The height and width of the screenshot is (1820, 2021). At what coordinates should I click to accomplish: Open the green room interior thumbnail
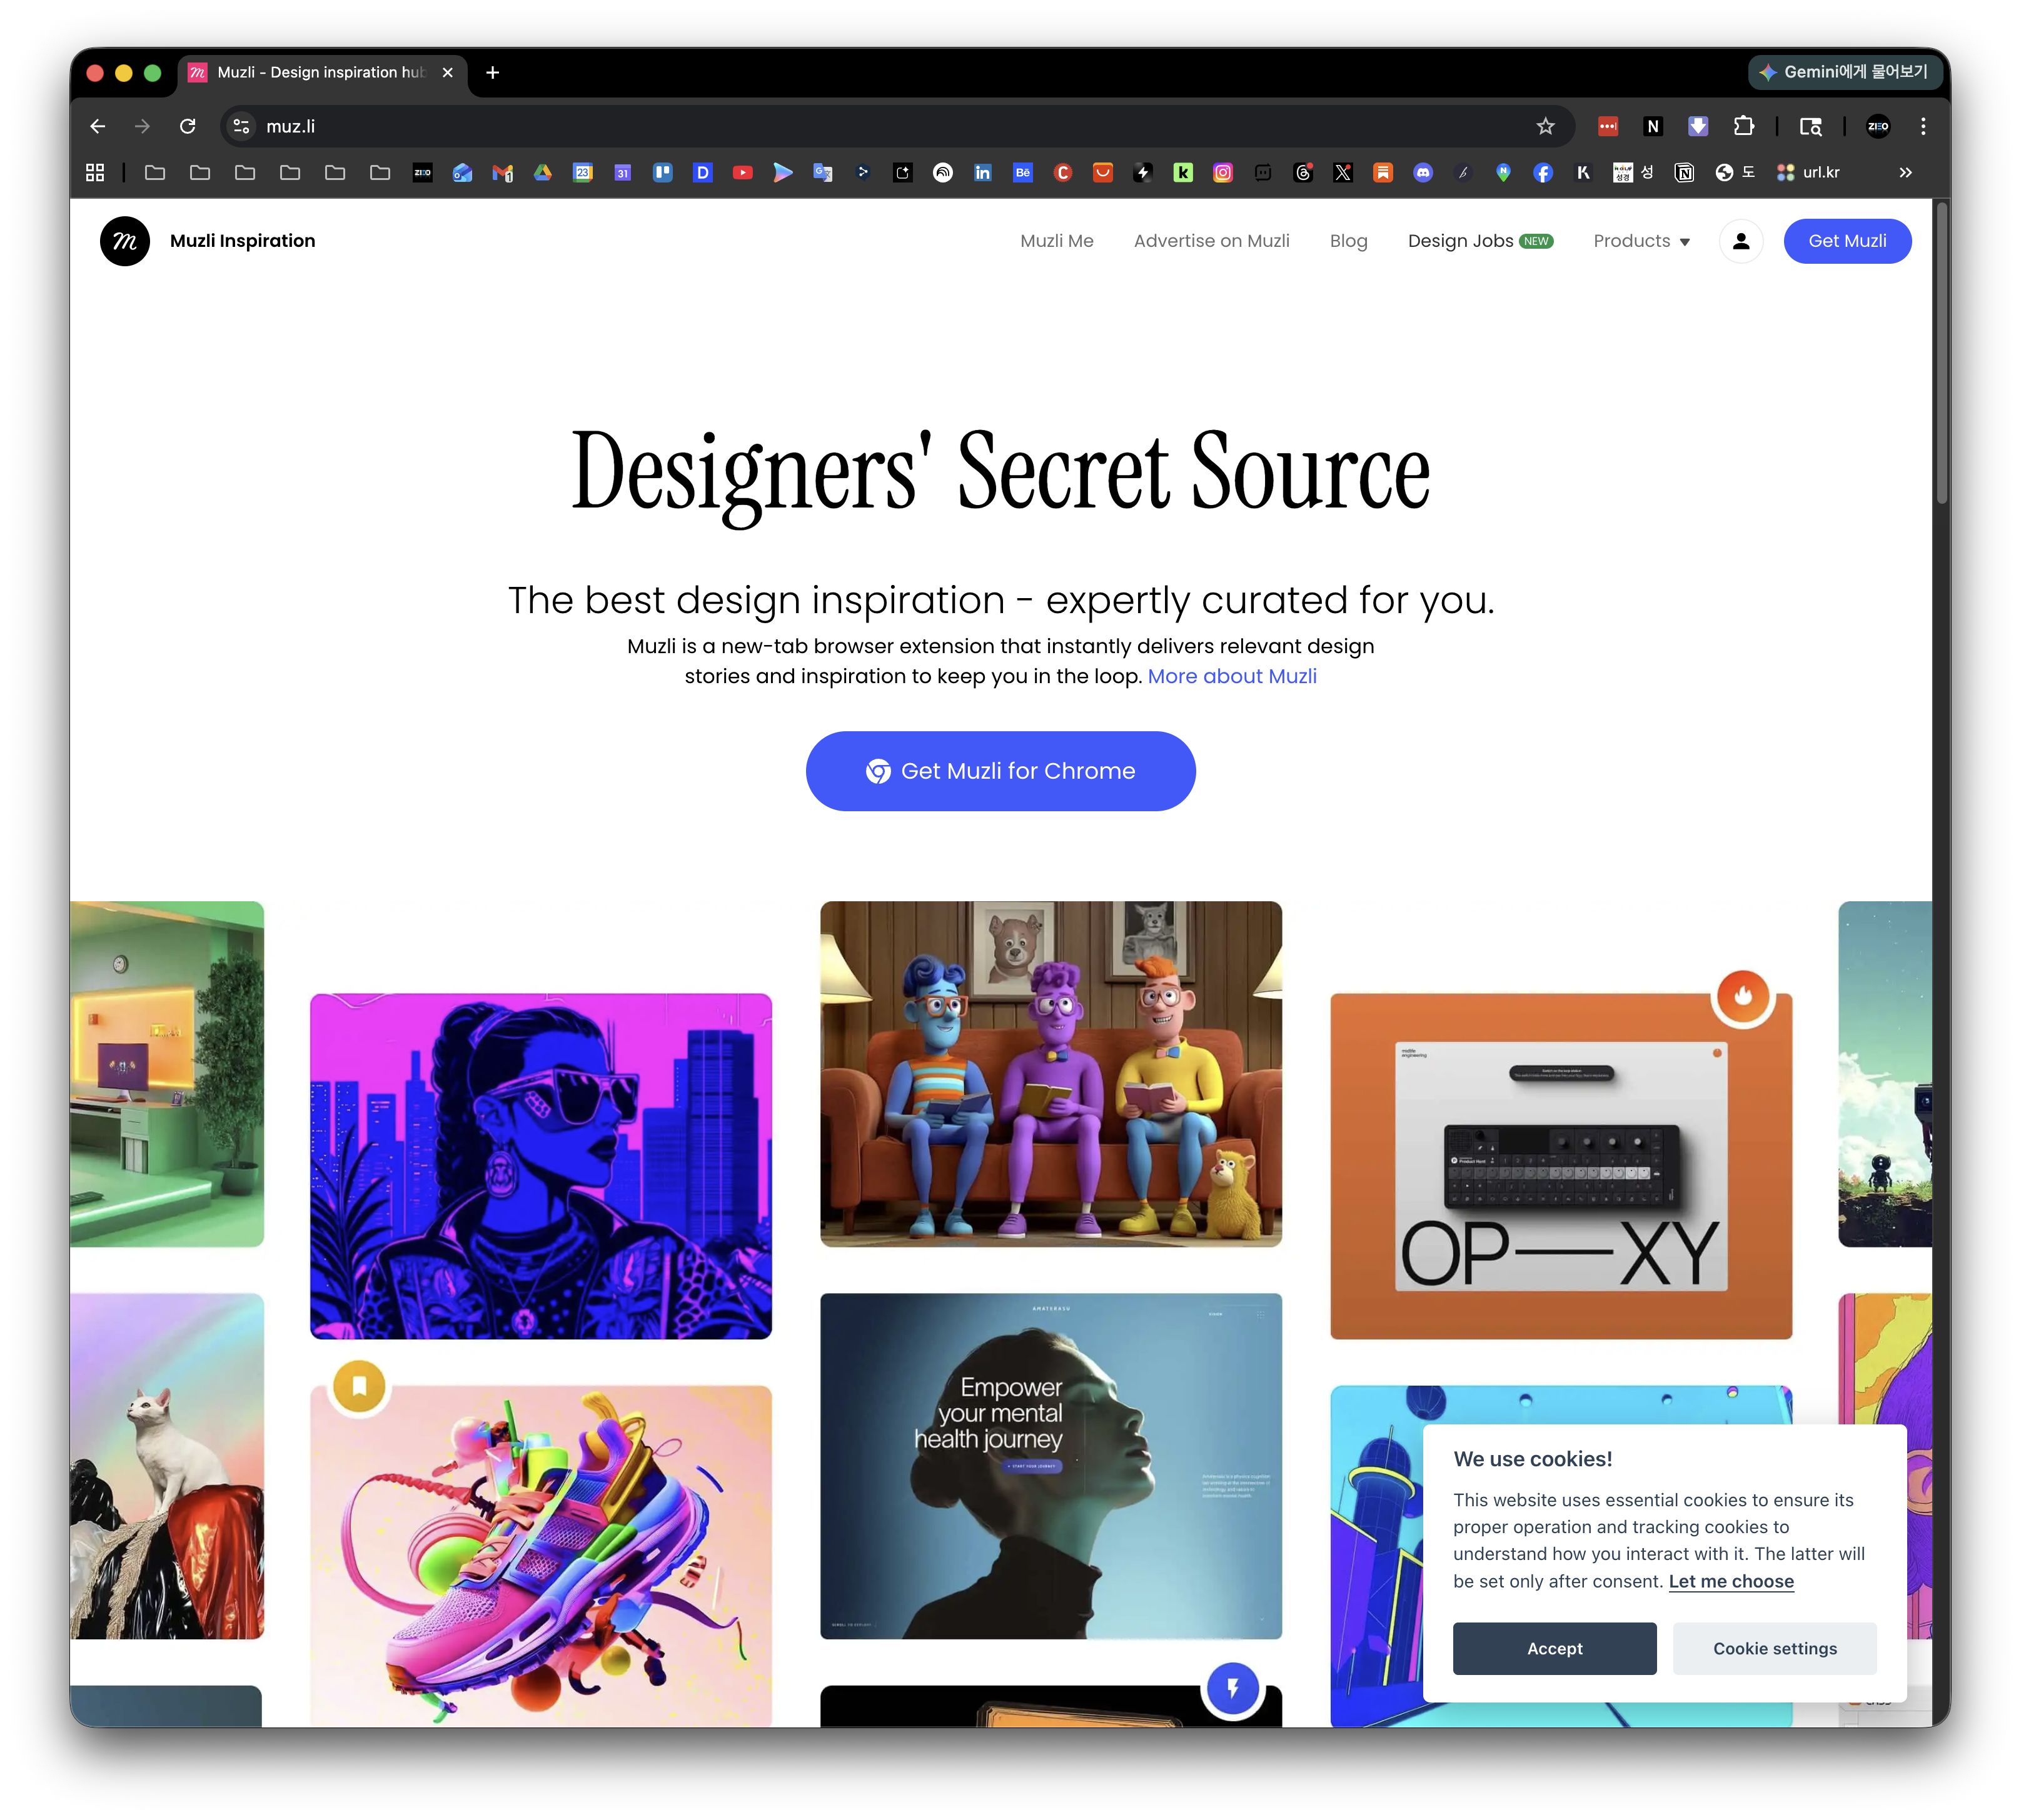click(167, 1074)
